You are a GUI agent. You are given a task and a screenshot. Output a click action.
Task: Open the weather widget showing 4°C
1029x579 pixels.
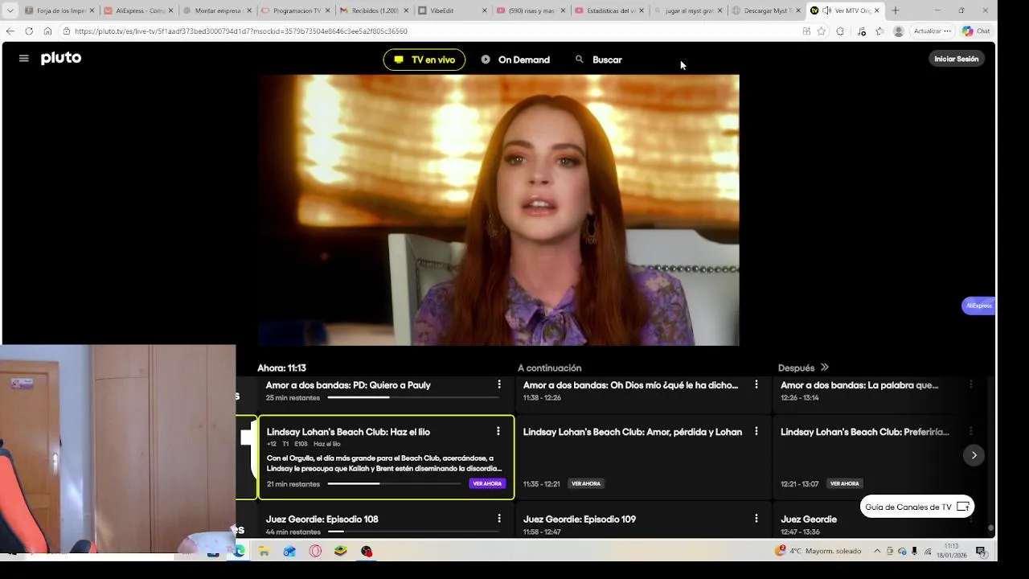point(818,551)
